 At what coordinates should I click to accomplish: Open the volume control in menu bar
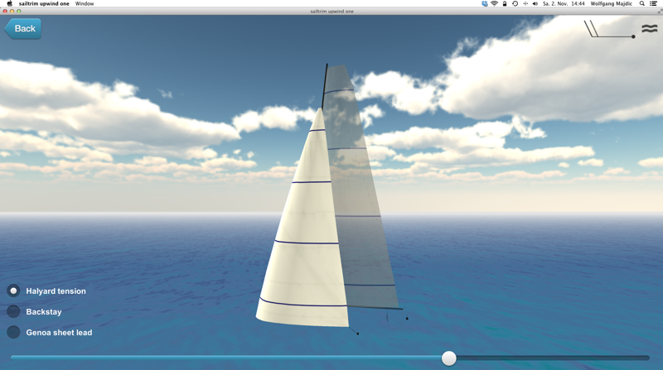point(535,3)
